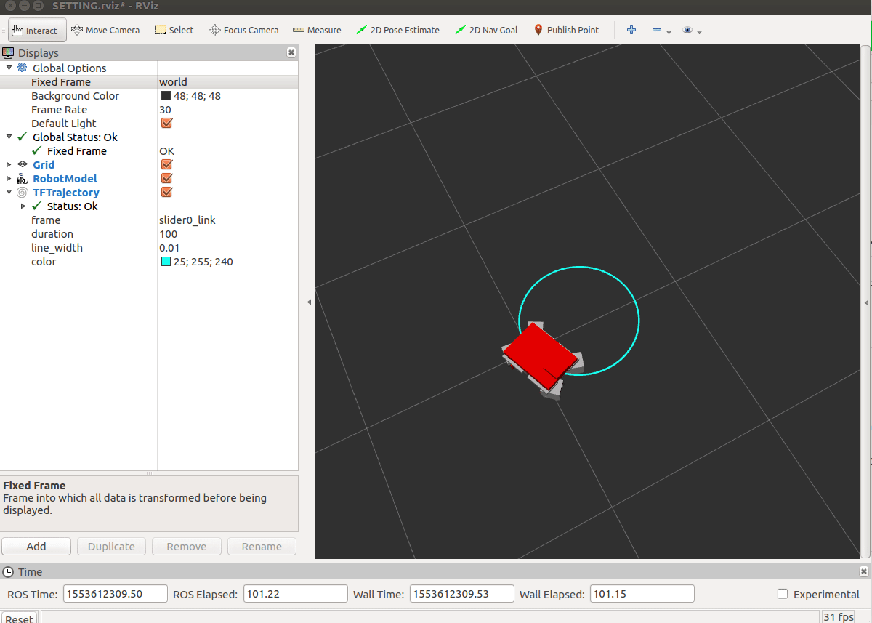Click the Reset button
Image resolution: width=872 pixels, height=623 pixels.
20,617
